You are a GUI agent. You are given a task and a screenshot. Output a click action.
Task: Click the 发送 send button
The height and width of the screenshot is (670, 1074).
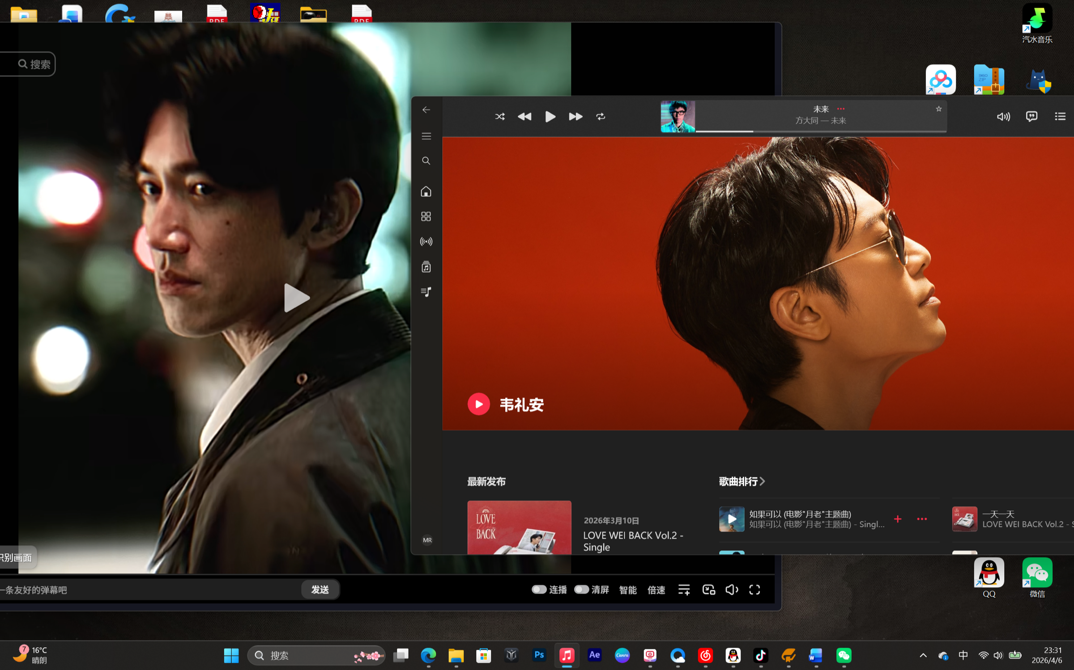[320, 590]
